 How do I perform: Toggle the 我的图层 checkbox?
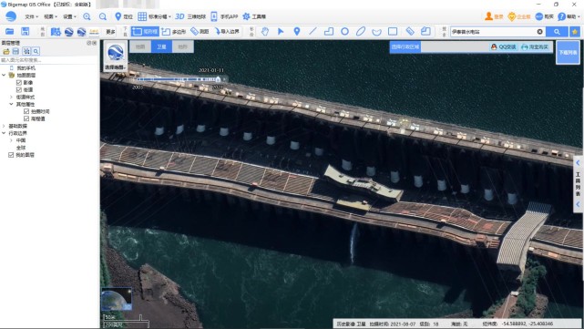click(x=11, y=155)
